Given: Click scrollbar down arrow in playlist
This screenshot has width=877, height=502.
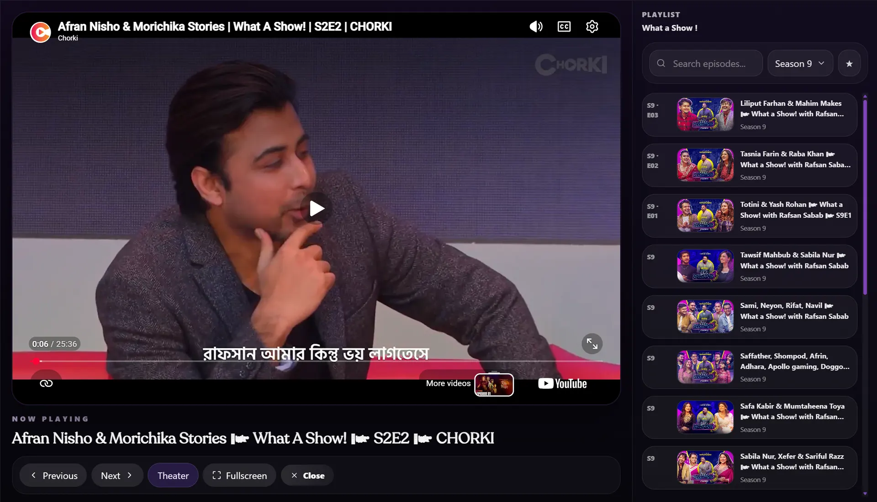Looking at the screenshot, I should [865, 493].
